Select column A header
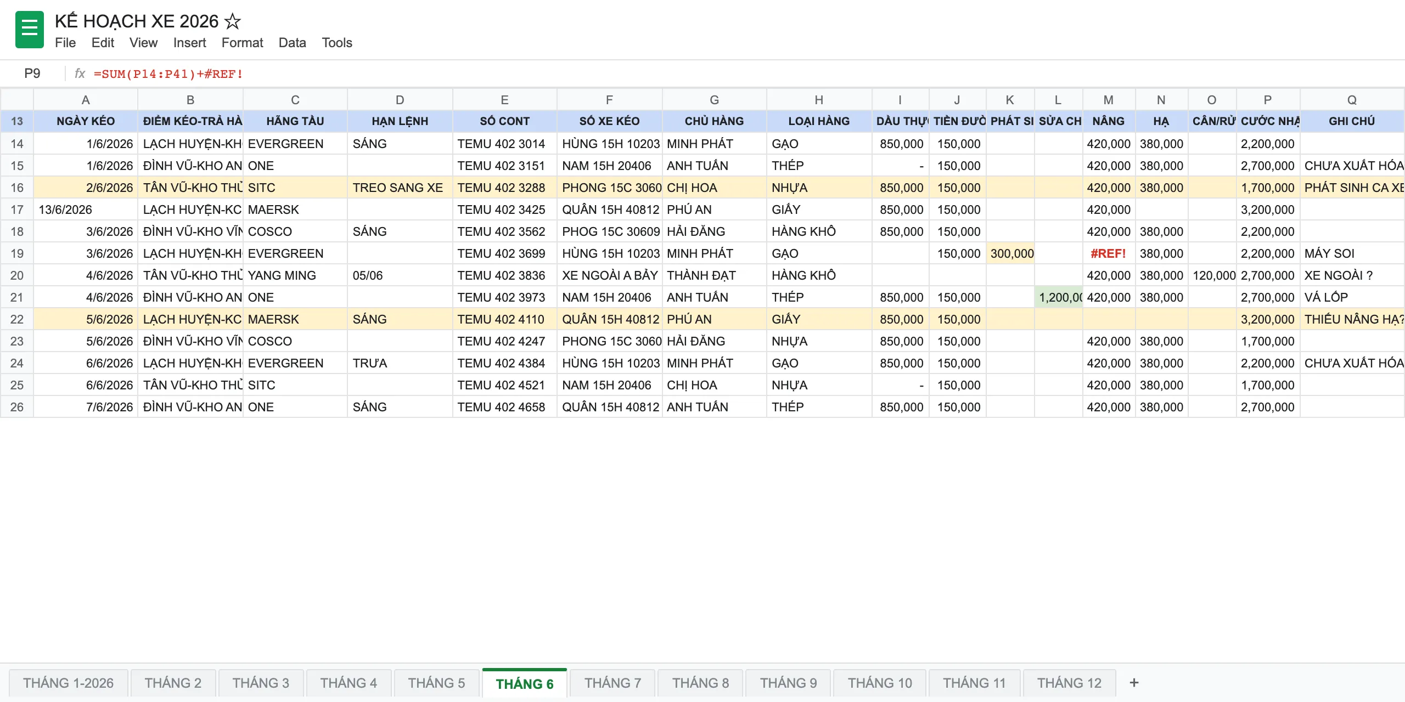Viewport: 1405px width, 702px height. [x=86, y=100]
